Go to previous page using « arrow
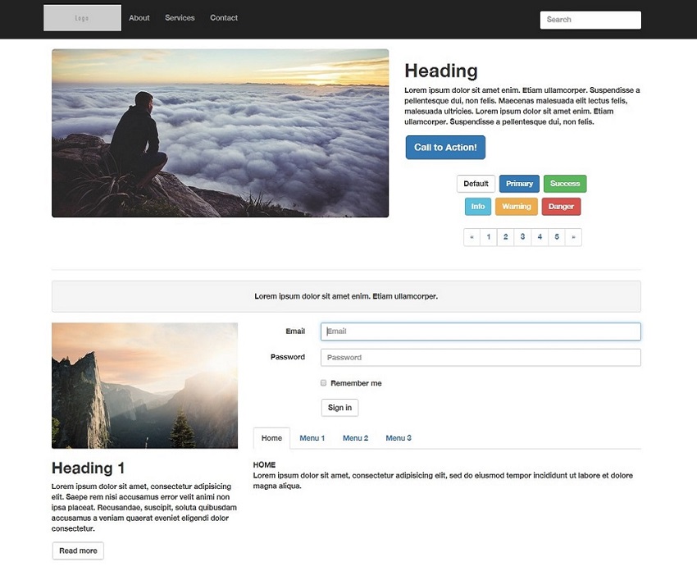 pyautogui.click(x=471, y=237)
